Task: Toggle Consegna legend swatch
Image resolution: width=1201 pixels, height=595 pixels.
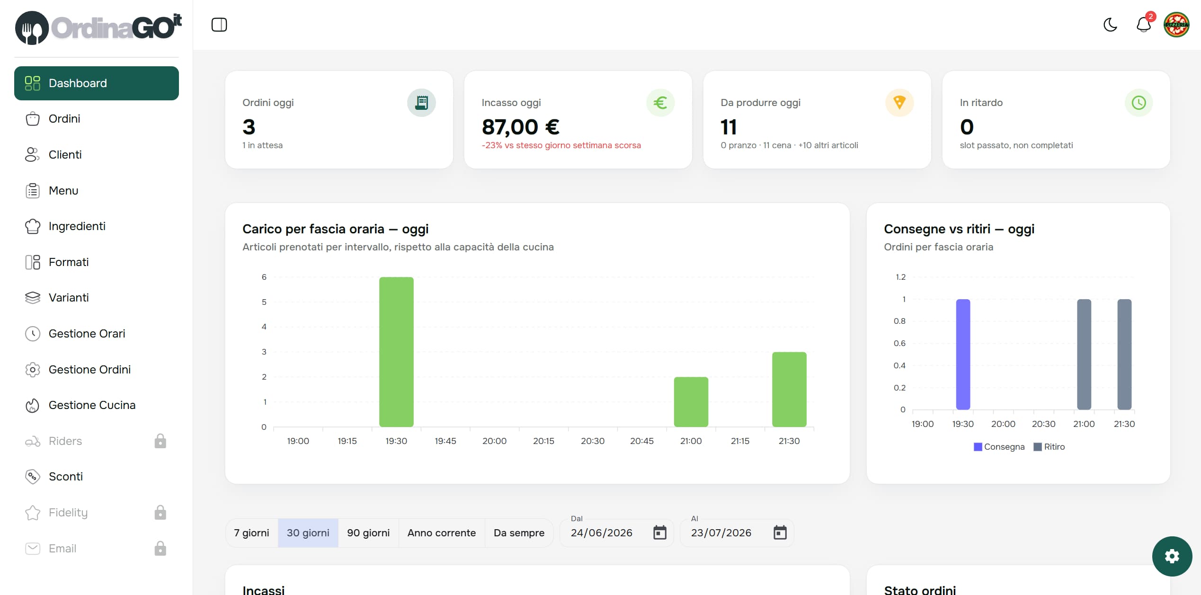Action: 978,447
